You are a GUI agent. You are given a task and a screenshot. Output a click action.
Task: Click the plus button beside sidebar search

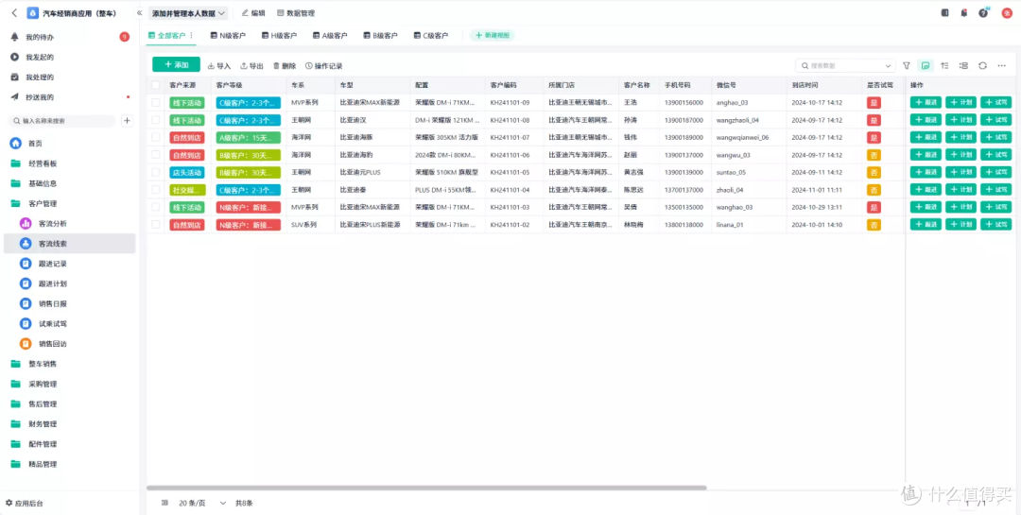click(127, 120)
